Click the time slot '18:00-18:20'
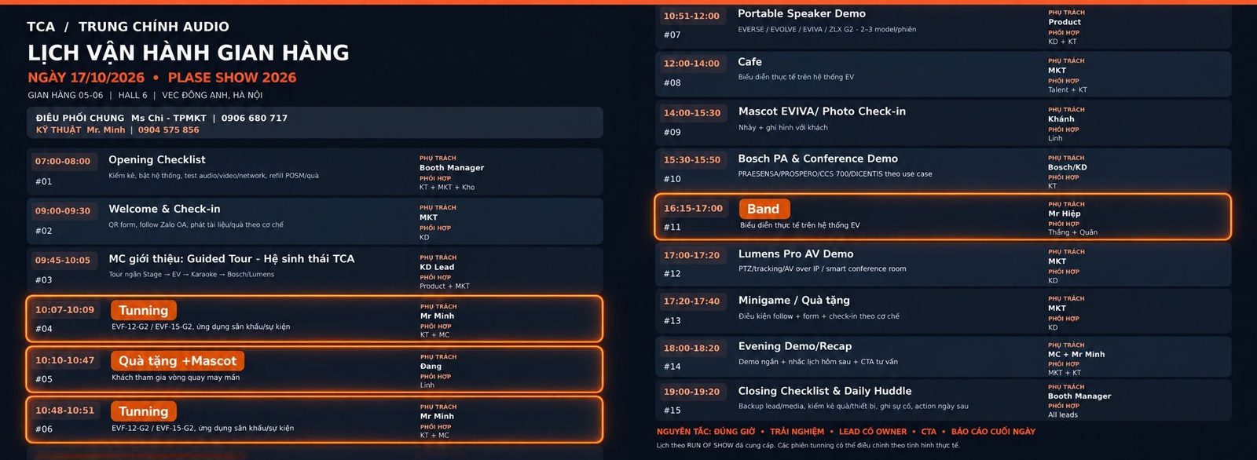The width and height of the screenshot is (1257, 460). (x=691, y=348)
